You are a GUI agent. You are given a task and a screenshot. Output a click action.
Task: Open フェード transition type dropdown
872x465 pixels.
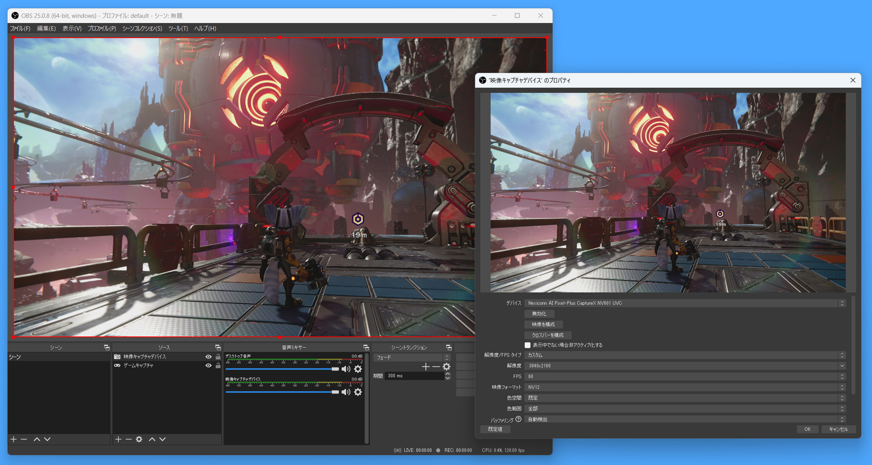412,357
